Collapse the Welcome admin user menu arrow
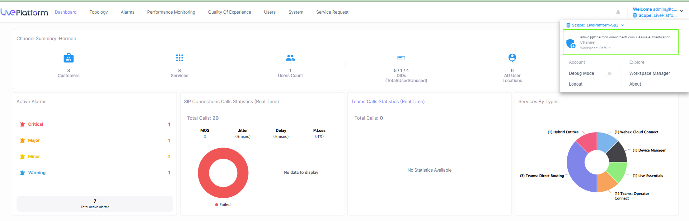The image size is (689, 221). pos(682,11)
